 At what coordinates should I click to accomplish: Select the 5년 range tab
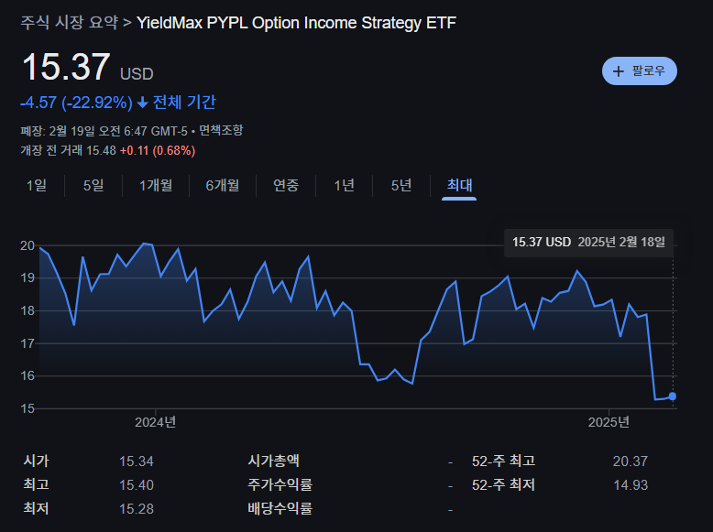401,185
